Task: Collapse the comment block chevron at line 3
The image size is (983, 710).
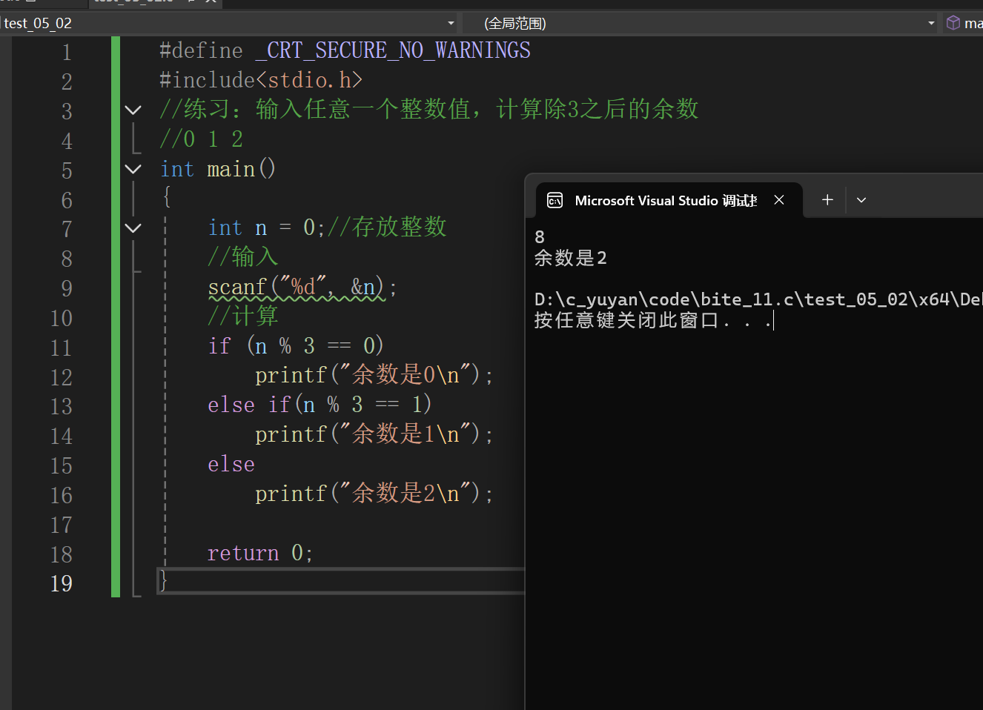Action: click(x=133, y=110)
